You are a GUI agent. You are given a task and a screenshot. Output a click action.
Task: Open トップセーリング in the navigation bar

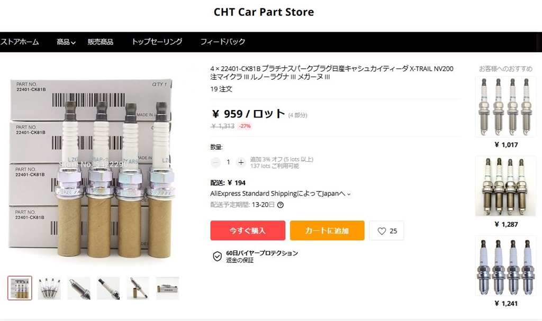click(x=157, y=42)
